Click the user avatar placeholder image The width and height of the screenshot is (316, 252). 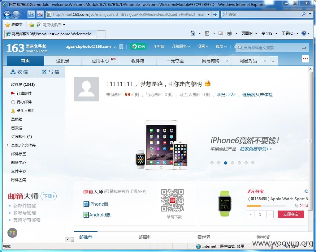[86, 89]
